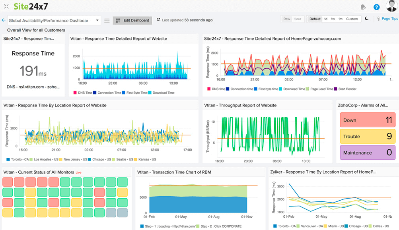Screen dimensions: 399x230
Task: Open the user profile avatar
Action: [x=391, y=6]
